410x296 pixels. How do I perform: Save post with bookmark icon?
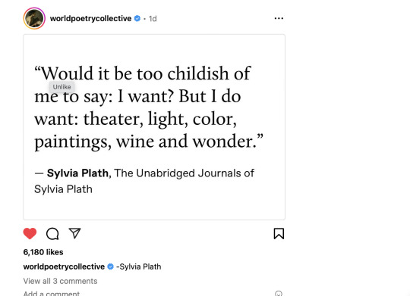(x=279, y=234)
